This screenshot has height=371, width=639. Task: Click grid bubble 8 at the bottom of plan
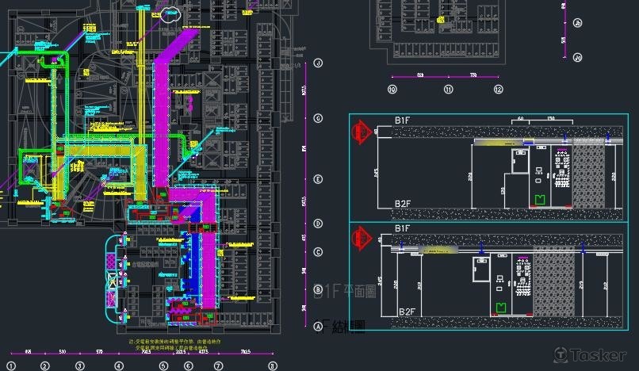272,365
